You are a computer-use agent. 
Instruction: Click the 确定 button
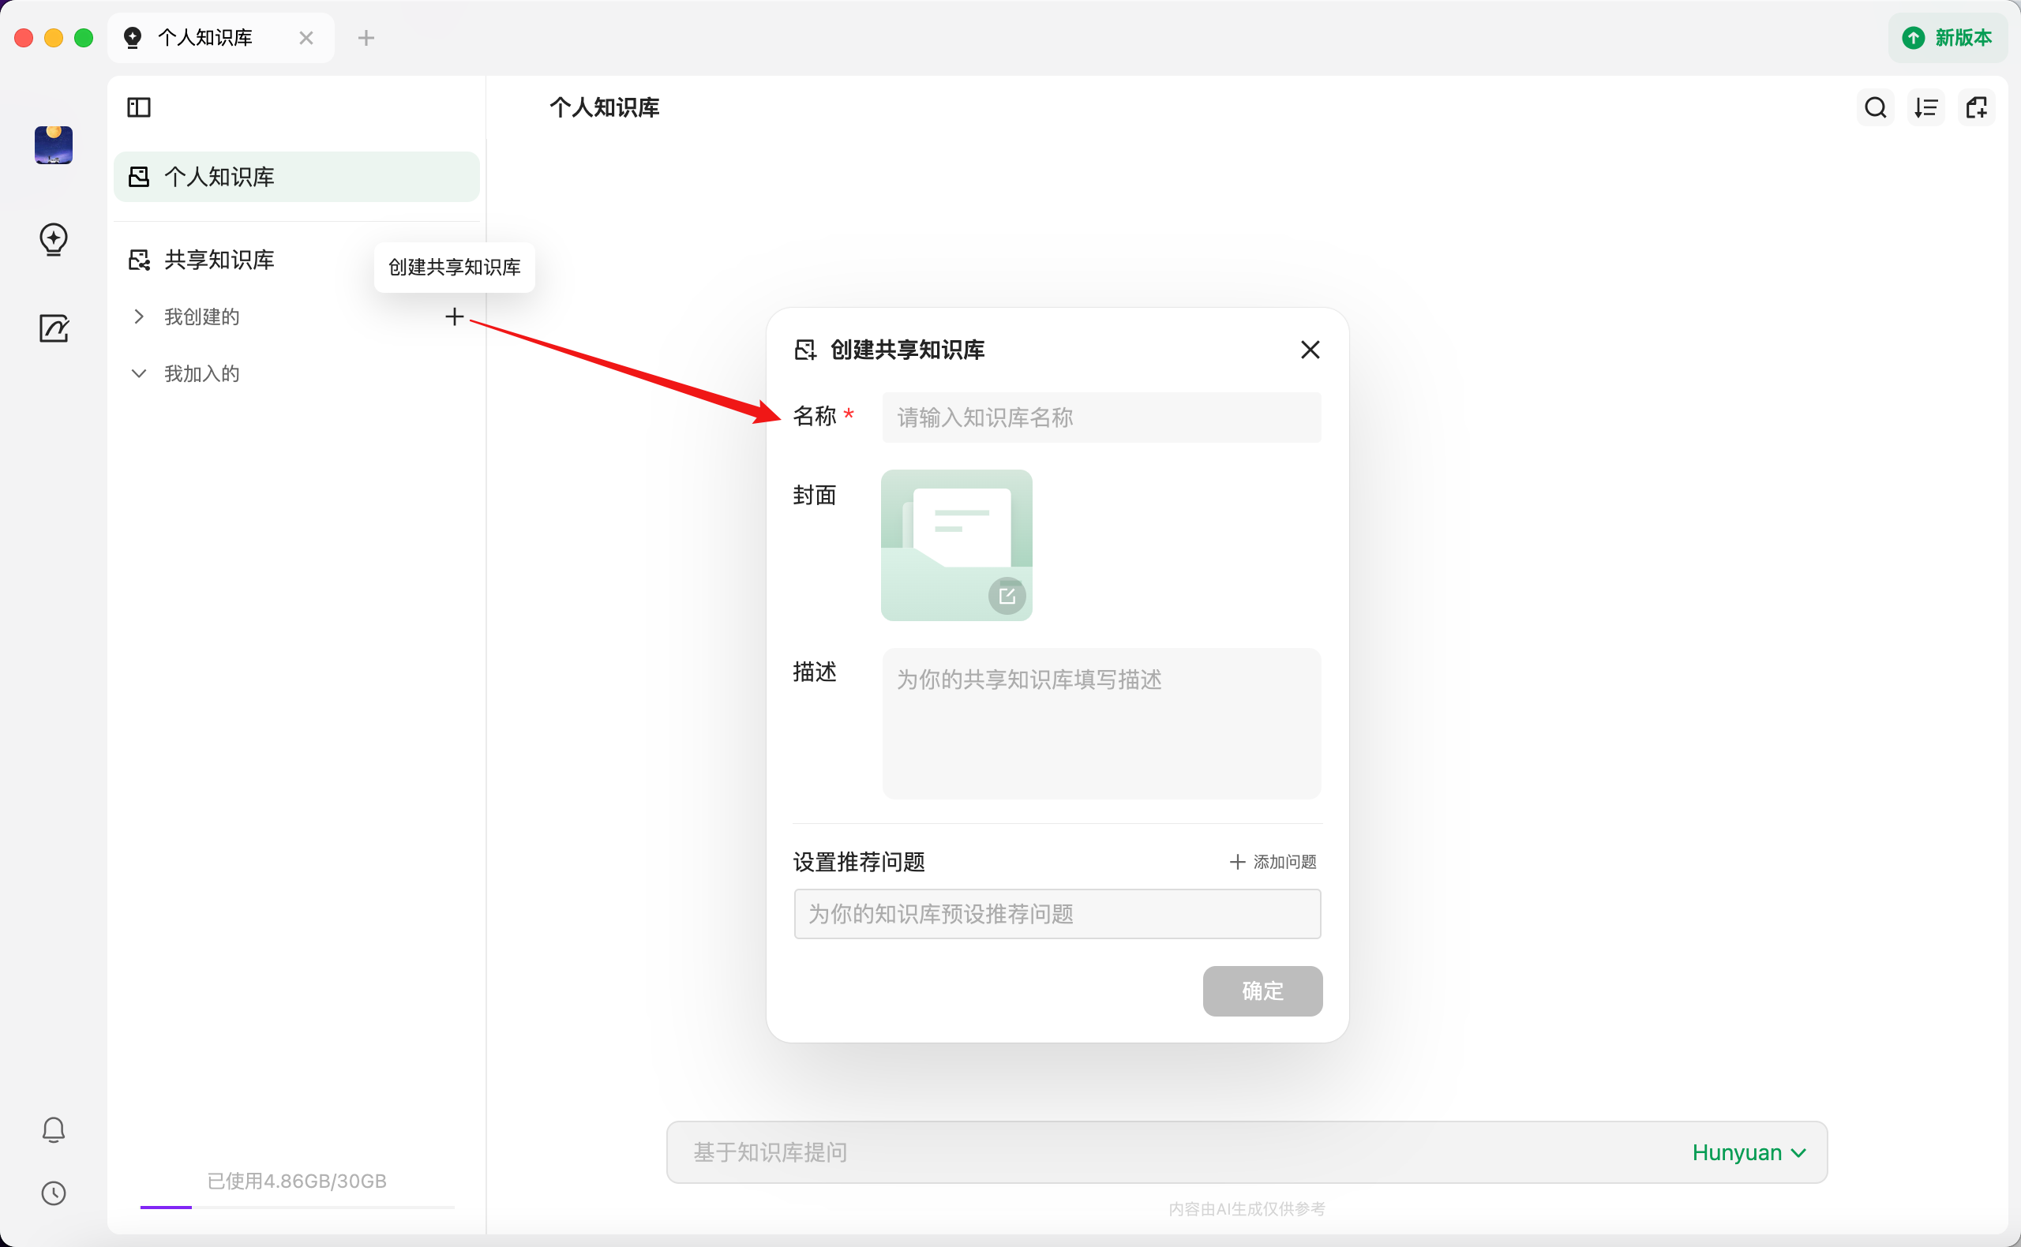coord(1262,990)
